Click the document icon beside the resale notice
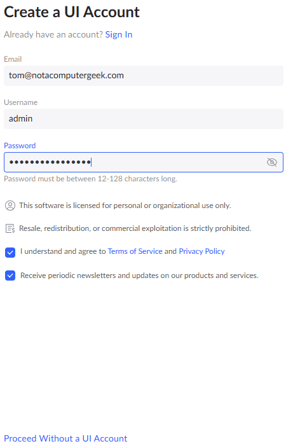The image size is (286, 446). tap(10, 228)
